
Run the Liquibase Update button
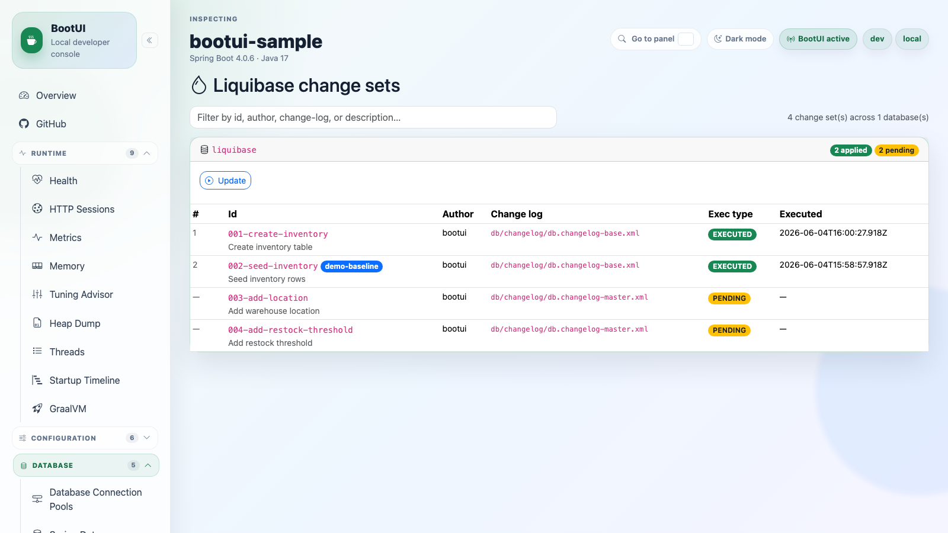(x=225, y=181)
